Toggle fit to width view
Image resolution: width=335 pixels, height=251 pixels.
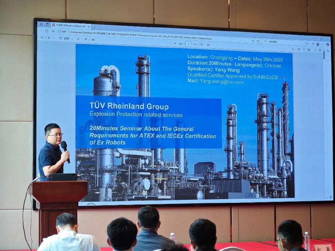click(x=181, y=44)
